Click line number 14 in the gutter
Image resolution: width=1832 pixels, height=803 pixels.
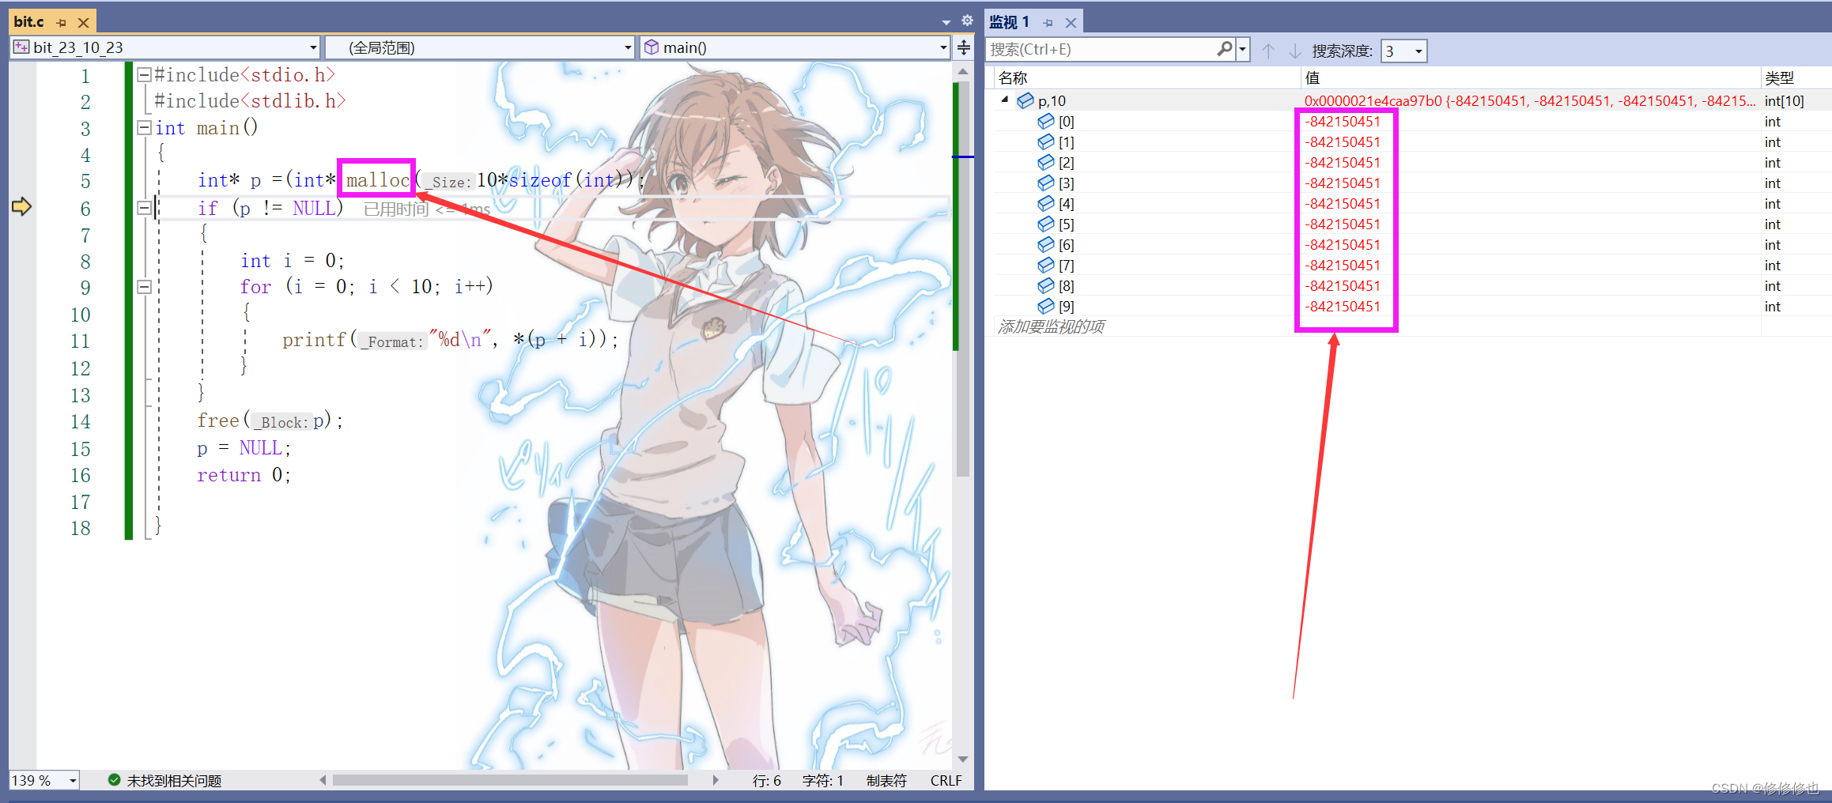(81, 421)
